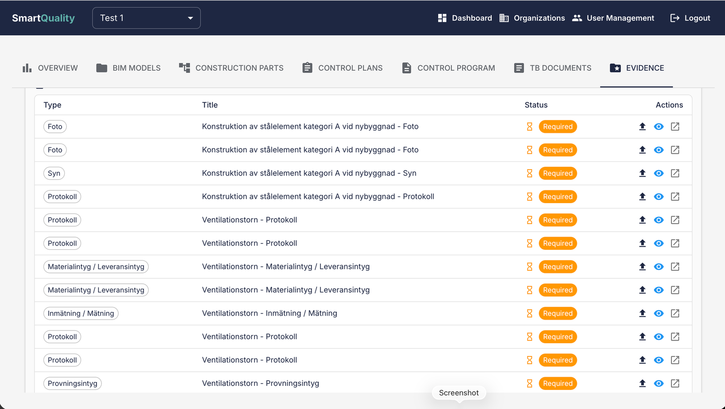This screenshot has width=725, height=409.
Task: Switch to the TB Documents tab
Action: [553, 68]
